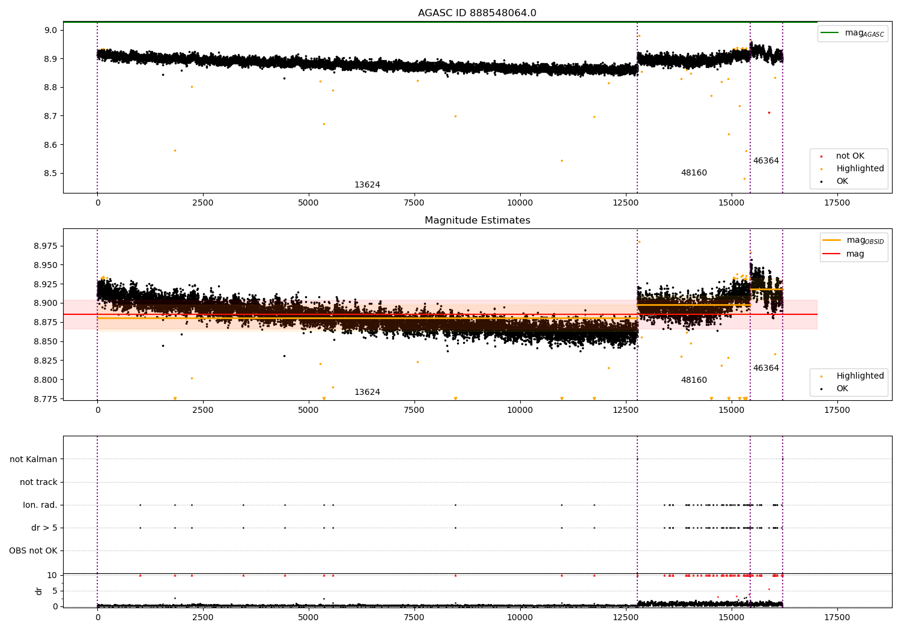
Task: Click y-axis tick 8.775 in middle plot
Action: click(47, 399)
